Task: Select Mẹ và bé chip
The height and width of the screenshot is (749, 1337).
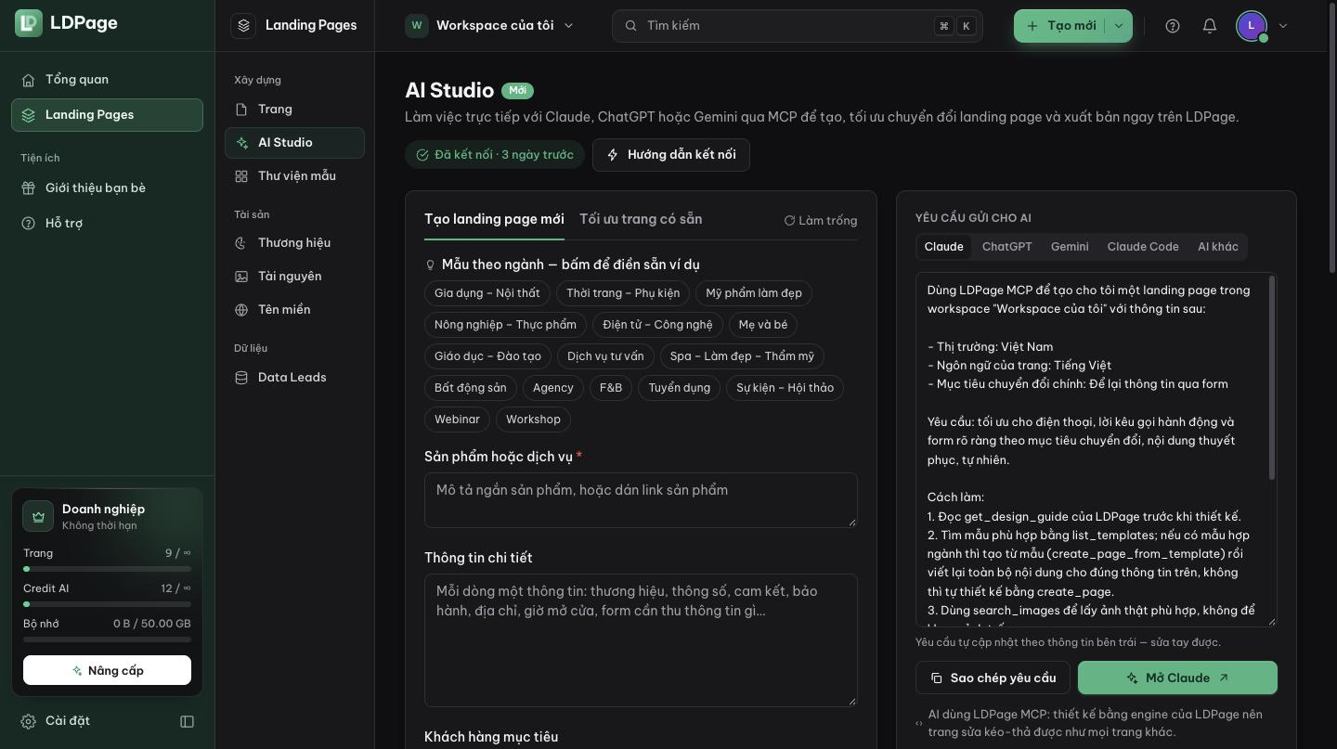Action: click(x=763, y=325)
